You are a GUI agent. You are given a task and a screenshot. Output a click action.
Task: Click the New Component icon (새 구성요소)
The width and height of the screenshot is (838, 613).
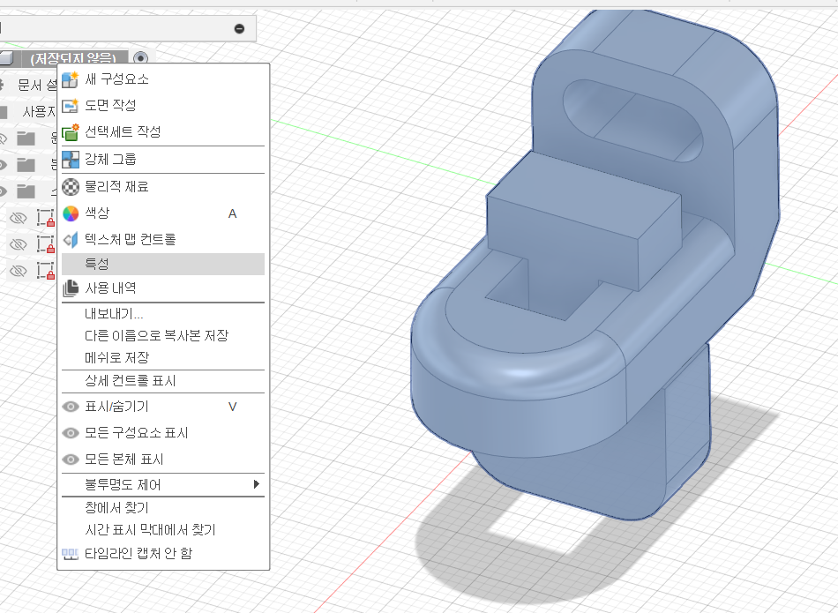click(x=70, y=79)
